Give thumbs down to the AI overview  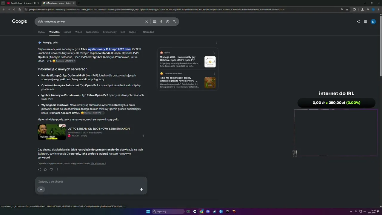[51, 170]
